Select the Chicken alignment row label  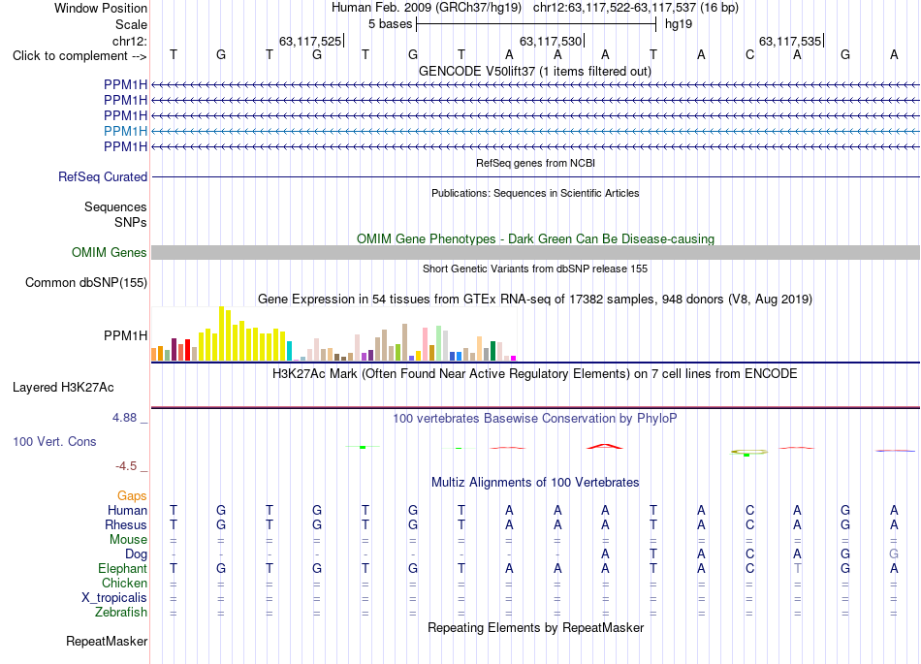[x=124, y=583]
